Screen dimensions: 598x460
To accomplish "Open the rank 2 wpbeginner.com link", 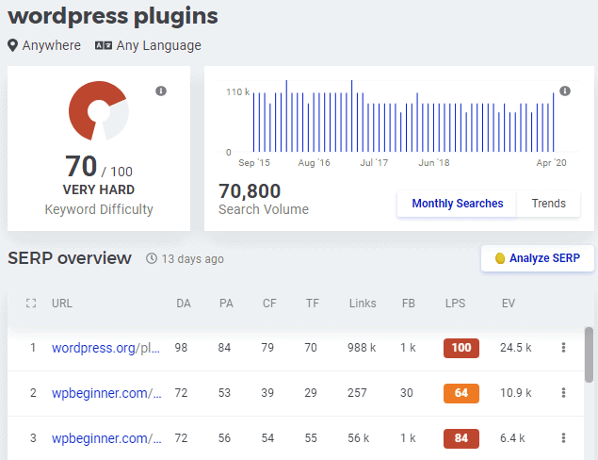I will [x=106, y=393].
